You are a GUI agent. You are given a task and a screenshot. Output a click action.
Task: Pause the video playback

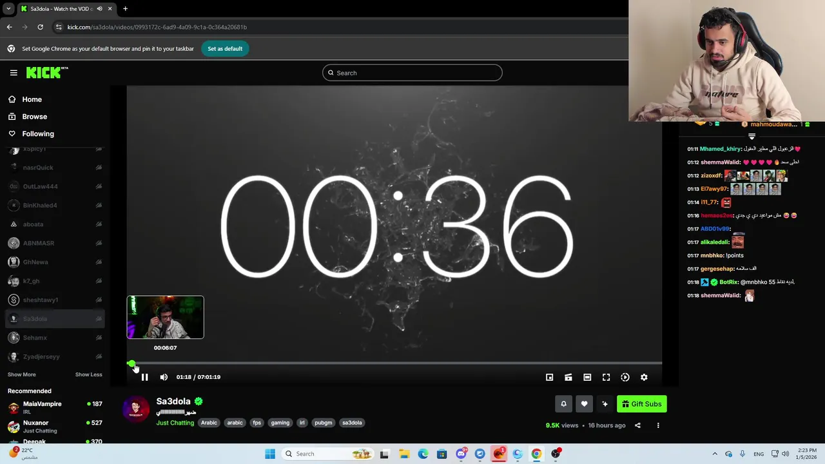144,377
